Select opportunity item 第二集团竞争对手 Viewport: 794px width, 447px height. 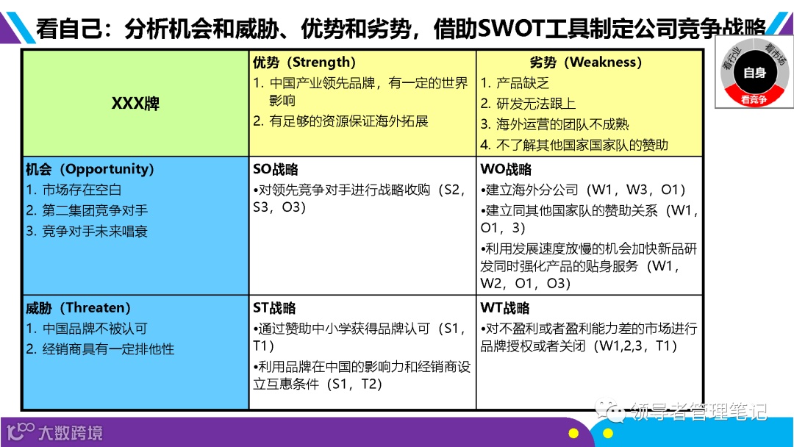tap(87, 210)
